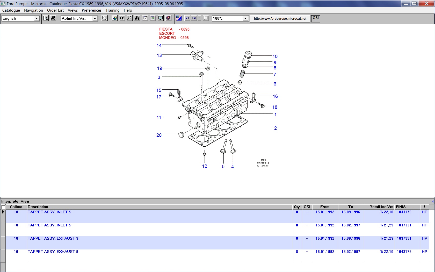Click callout 11 on the diagram

click(159, 118)
